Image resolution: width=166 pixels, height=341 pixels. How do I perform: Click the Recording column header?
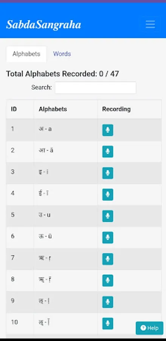tap(129, 109)
